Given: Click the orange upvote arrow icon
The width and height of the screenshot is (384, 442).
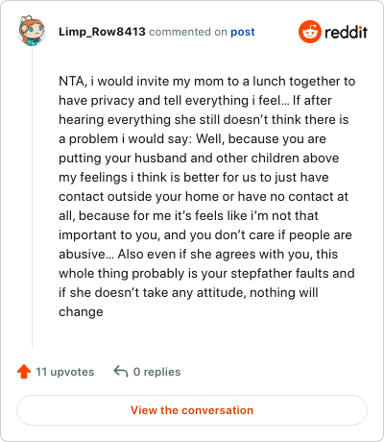Looking at the screenshot, I should pyautogui.click(x=24, y=372).
